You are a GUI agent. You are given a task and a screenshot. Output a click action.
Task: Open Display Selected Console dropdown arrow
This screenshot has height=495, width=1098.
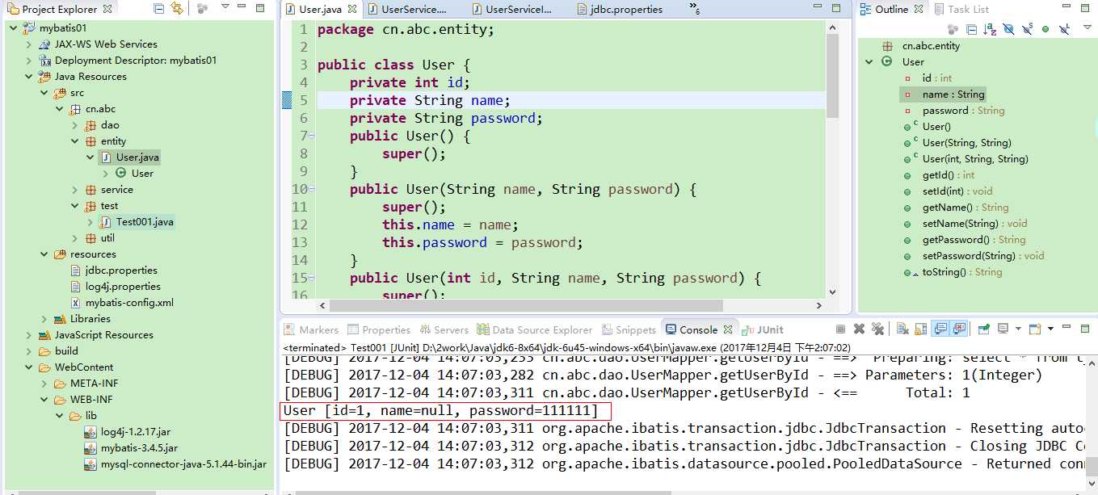coord(1018,329)
